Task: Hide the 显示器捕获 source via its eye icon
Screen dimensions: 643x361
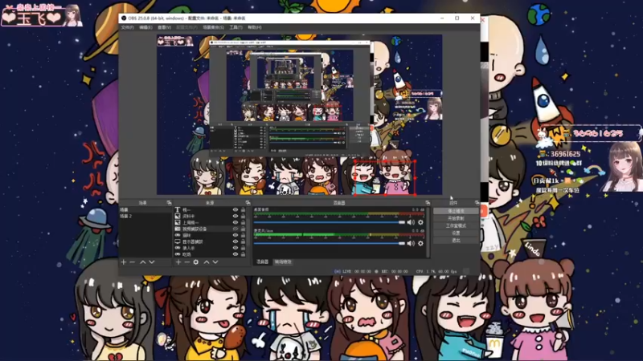Action: pyautogui.click(x=235, y=241)
